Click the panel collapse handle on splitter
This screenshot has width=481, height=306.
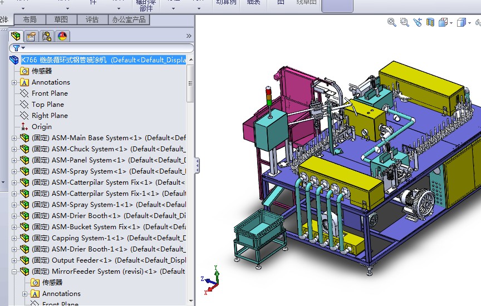[197, 166]
